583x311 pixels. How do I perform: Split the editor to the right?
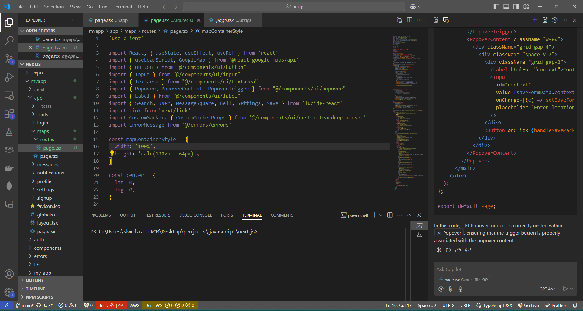(410, 20)
